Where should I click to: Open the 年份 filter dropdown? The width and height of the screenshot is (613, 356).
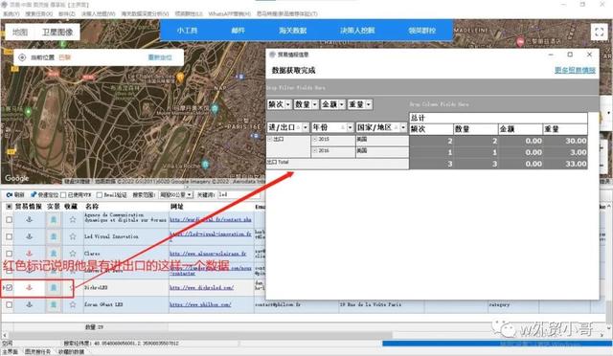(x=350, y=127)
